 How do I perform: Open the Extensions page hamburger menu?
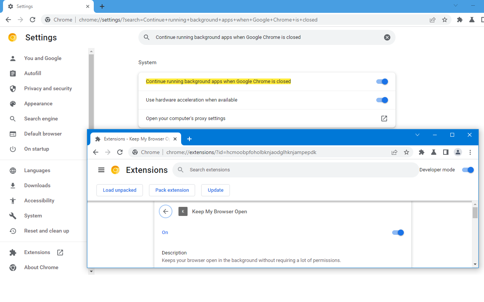pos(101,170)
